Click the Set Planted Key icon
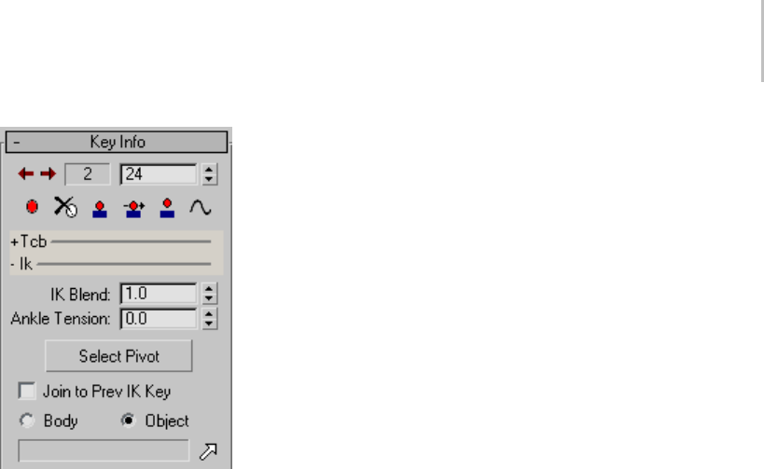 100,209
